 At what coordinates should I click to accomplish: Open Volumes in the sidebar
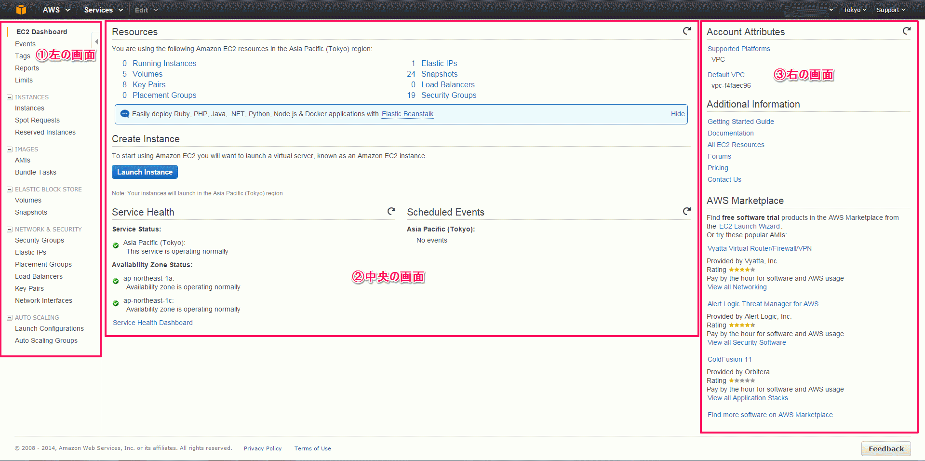28,200
